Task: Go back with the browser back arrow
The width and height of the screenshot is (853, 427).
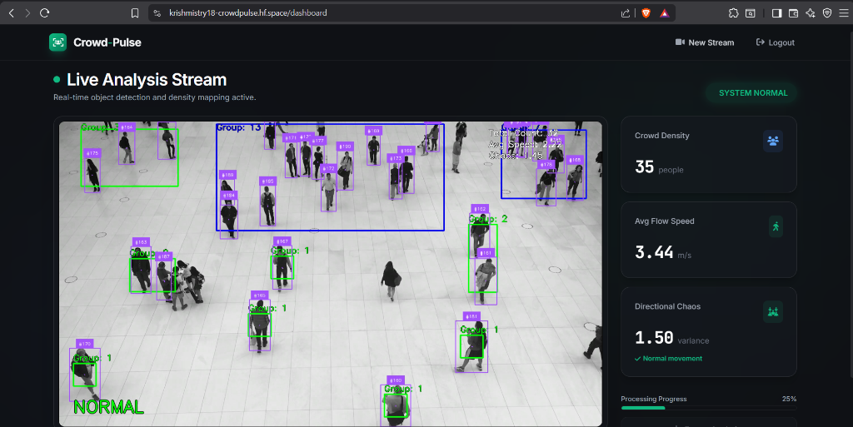Action: tap(12, 13)
